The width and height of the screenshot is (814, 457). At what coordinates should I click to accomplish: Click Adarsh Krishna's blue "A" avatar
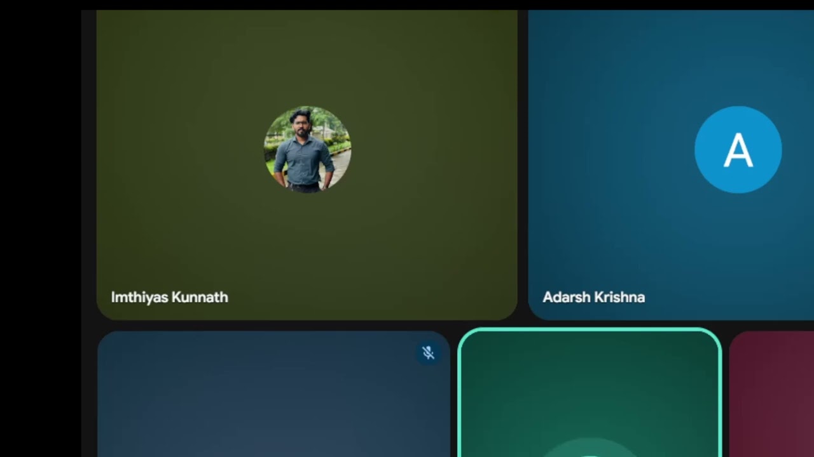(738, 150)
